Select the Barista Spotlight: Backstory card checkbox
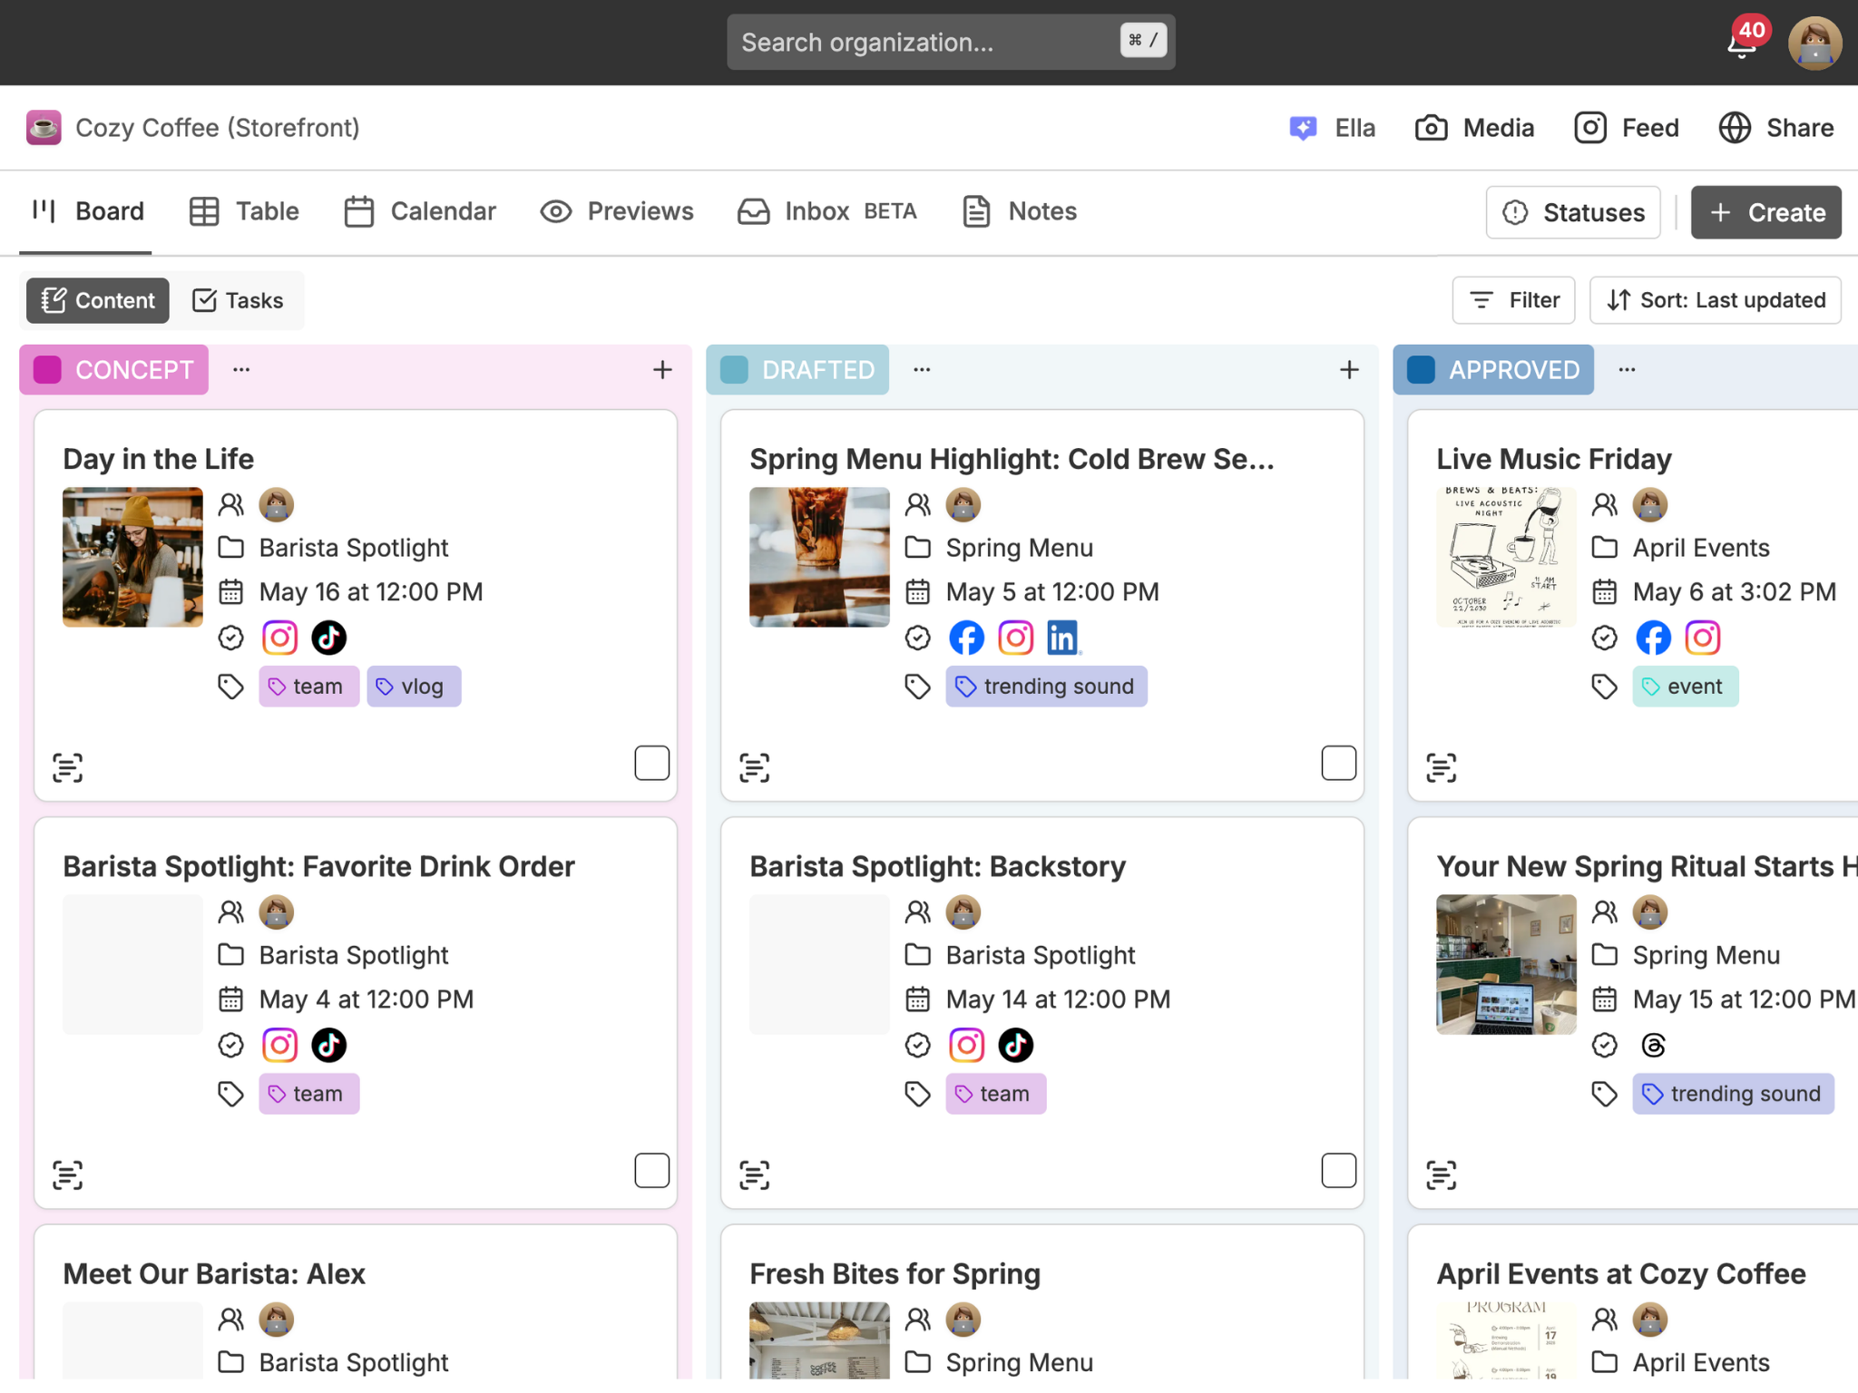The image size is (1858, 1393). click(x=1338, y=1170)
